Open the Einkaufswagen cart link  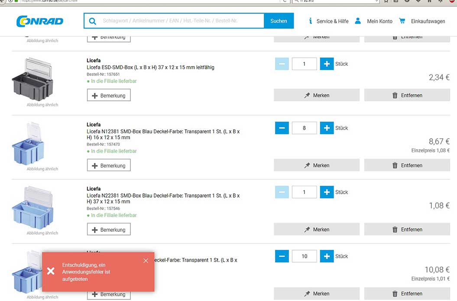(x=428, y=21)
